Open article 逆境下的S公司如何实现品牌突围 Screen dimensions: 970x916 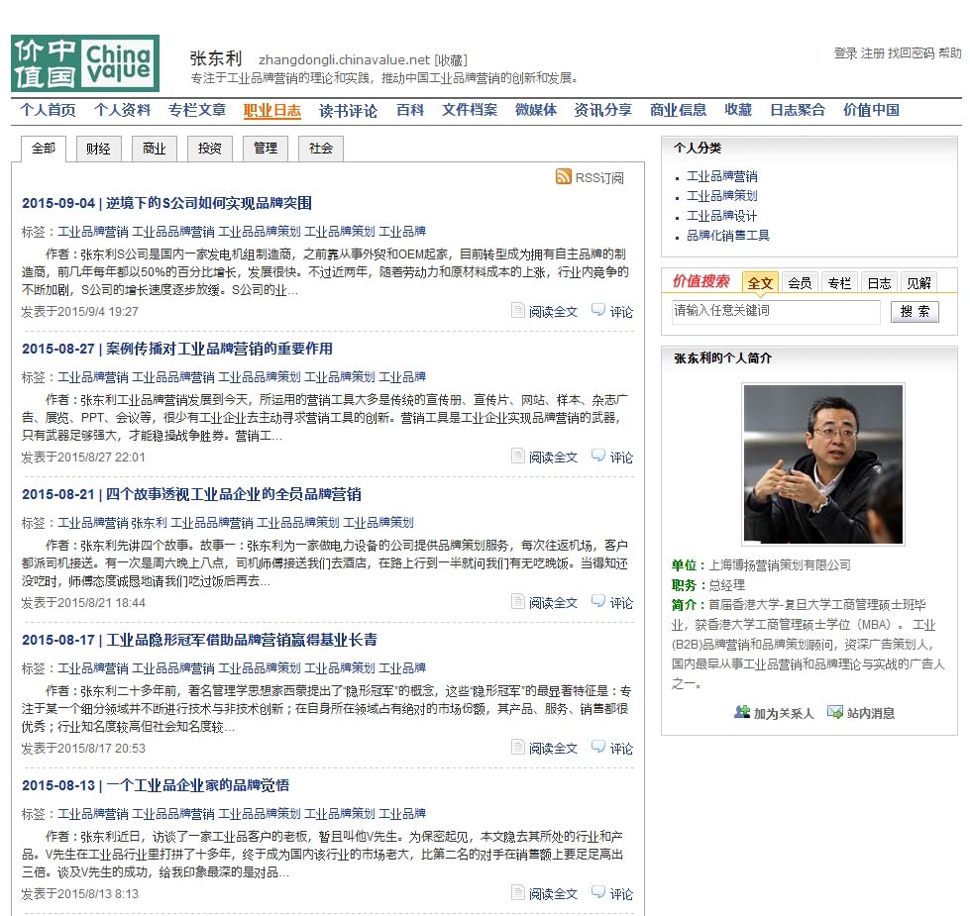click(209, 203)
